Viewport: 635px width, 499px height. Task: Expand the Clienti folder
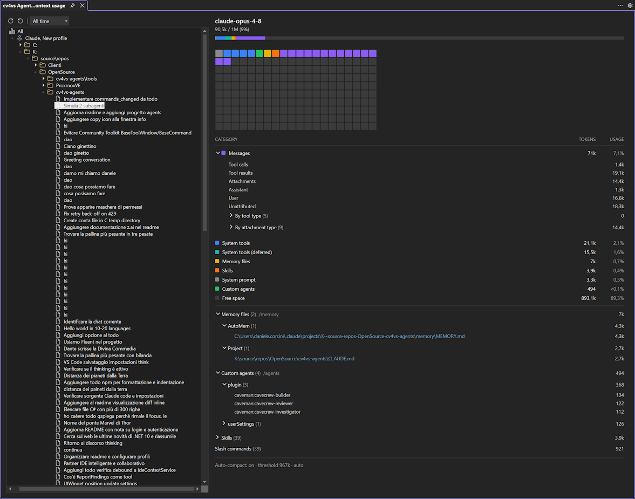pyautogui.click(x=36, y=65)
